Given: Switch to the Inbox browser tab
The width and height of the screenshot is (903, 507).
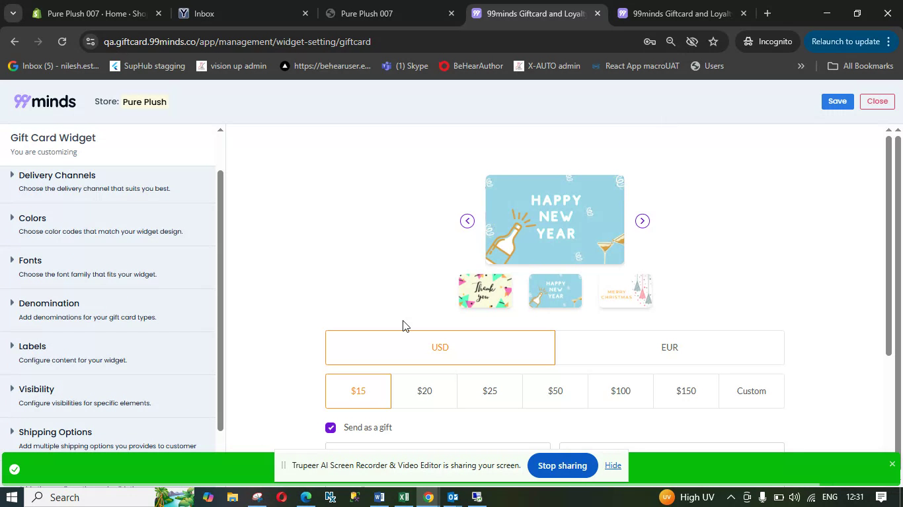Looking at the screenshot, I should tap(242, 13).
